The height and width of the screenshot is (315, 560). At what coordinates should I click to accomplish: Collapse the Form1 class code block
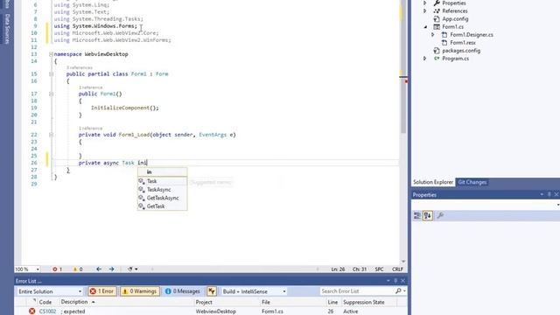(x=51, y=73)
